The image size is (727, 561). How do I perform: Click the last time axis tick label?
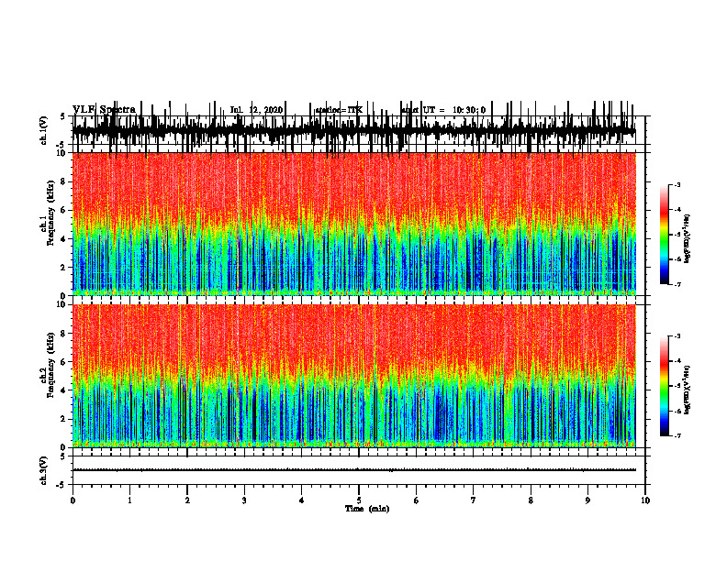pos(645,500)
